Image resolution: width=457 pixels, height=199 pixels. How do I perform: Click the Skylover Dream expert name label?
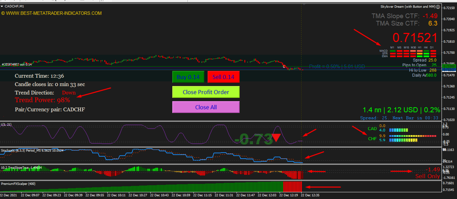(x=408, y=6)
